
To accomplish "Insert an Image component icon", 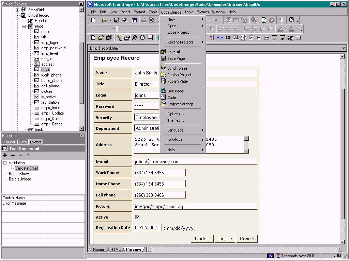I will tap(274, 38).
